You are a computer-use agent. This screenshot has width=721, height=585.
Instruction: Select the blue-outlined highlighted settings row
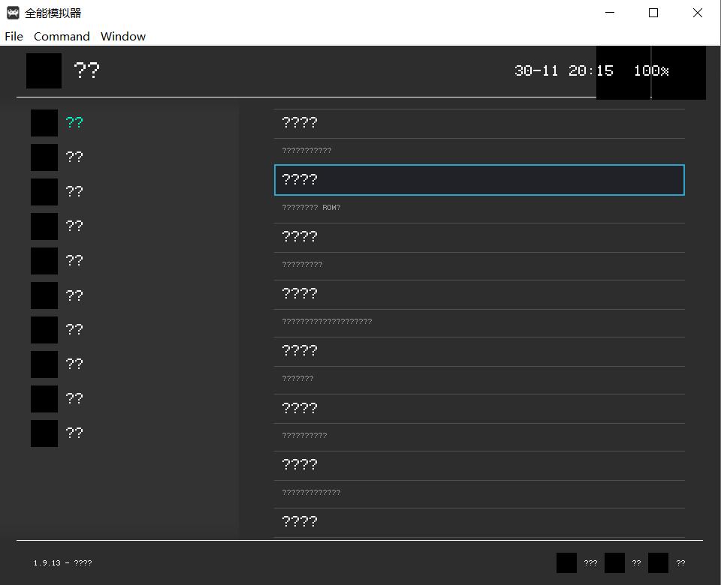click(479, 179)
